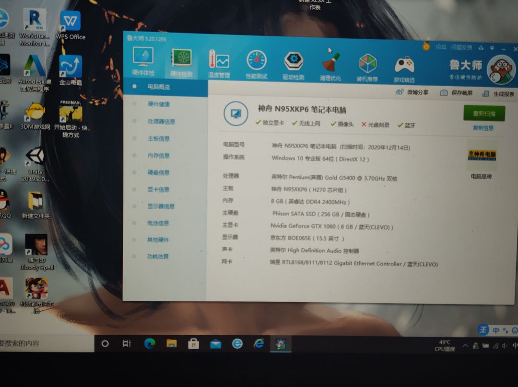518x387 pixels.
Task: Click the 神舟电脑 brand logo
Action: tap(482, 155)
